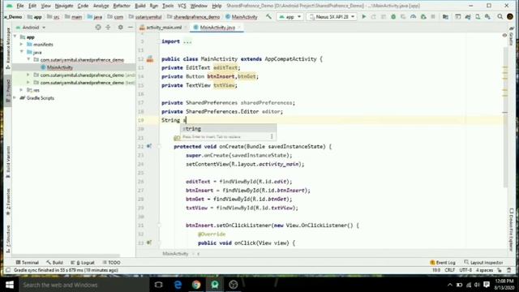Open the Terminal tool window
Screen dimensions: 519x292
click(x=28, y=263)
